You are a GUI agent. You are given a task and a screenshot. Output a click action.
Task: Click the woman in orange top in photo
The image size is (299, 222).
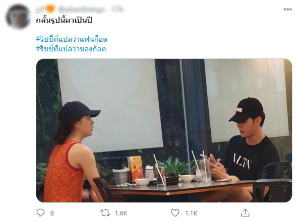pos(73,153)
